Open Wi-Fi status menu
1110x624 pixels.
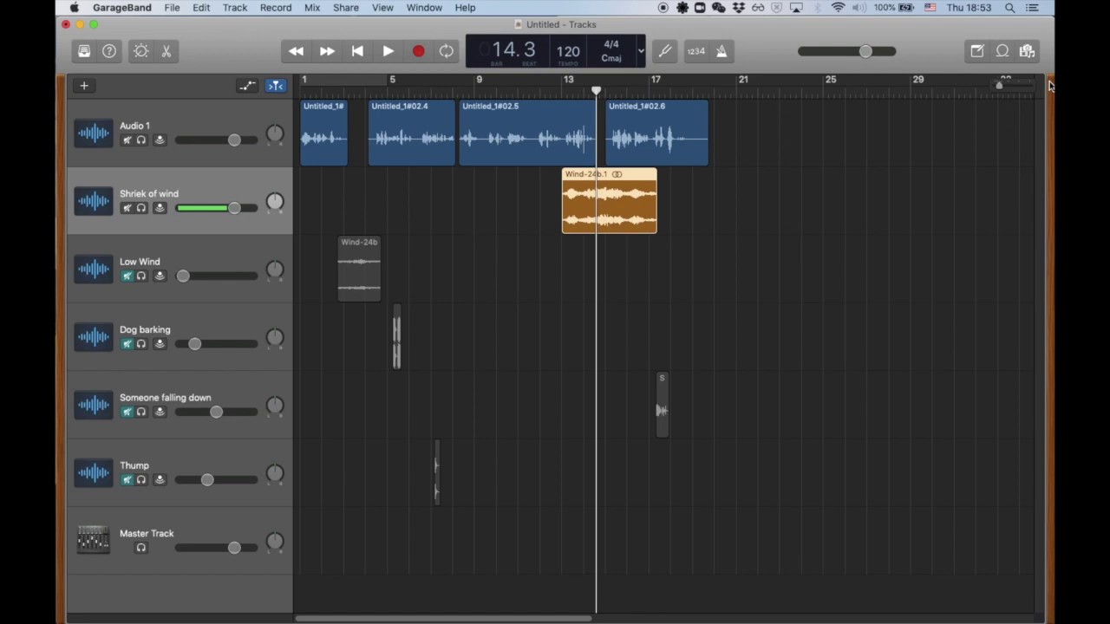838,8
